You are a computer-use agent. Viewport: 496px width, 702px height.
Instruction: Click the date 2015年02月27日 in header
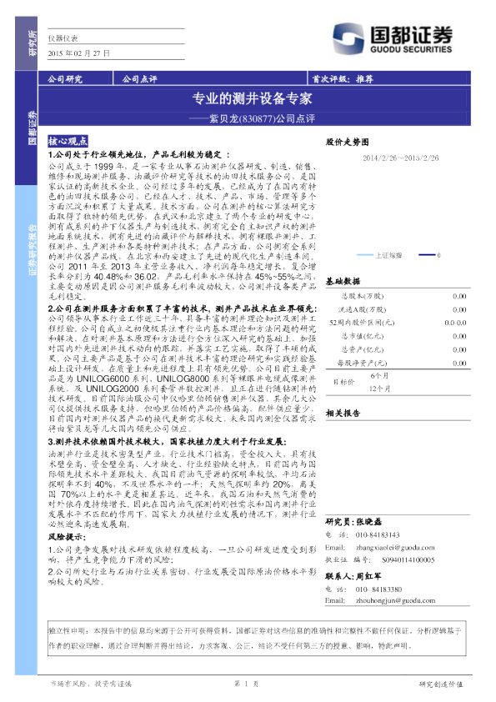(x=79, y=53)
